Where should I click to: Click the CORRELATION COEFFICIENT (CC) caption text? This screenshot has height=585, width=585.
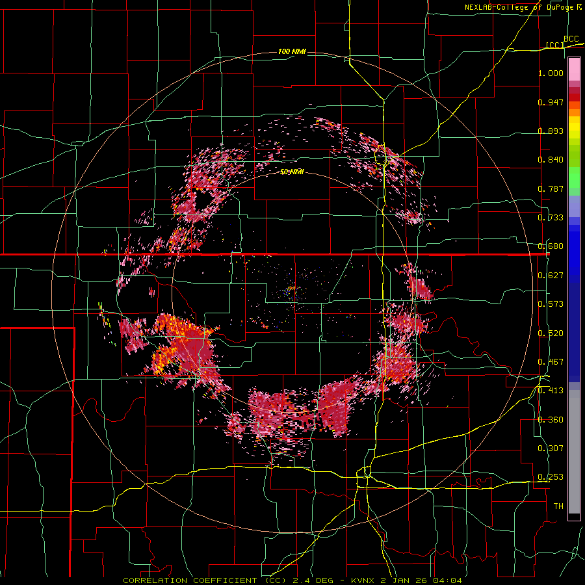[x=205, y=580]
